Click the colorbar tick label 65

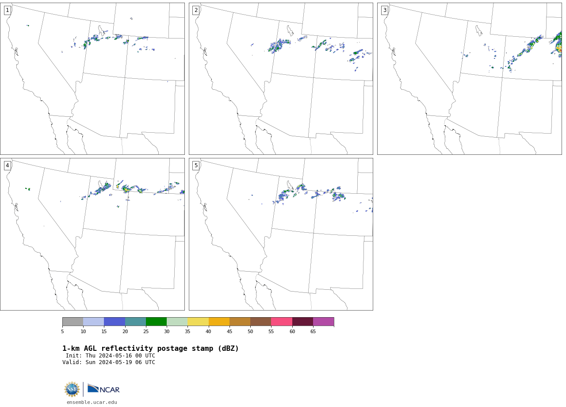[x=313, y=331]
